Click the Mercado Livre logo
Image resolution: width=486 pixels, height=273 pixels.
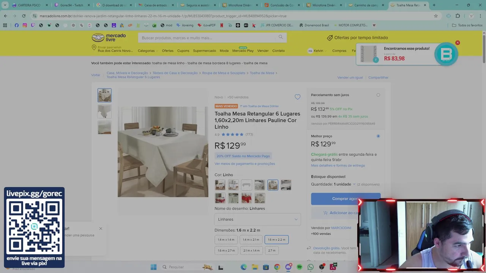pyautogui.click(x=109, y=38)
